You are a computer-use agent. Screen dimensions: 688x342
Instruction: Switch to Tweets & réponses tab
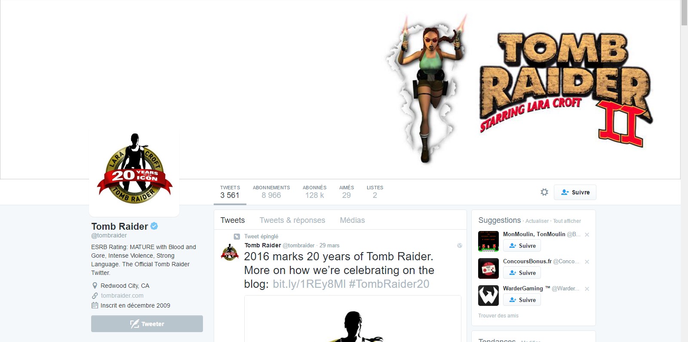(292, 220)
